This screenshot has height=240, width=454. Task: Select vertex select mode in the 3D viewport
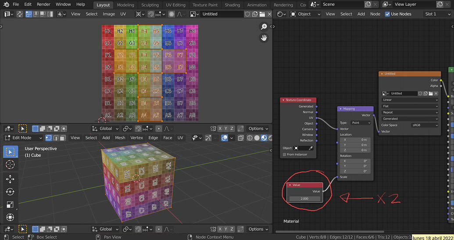pyautogui.click(x=49, y=138)
